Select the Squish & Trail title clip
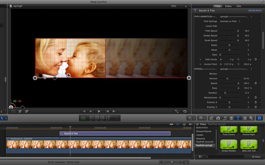Image resolution: width=265 pixels, height=165 pixels. [115, 133]
